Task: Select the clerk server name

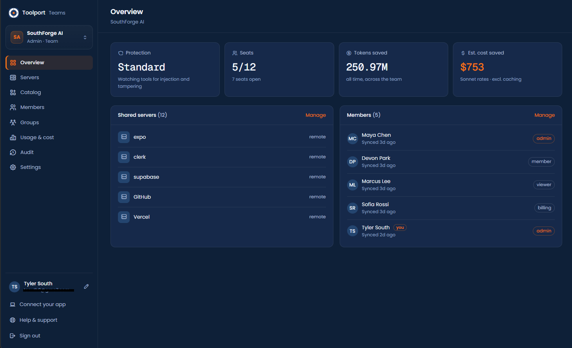Action: [x=139, y=157]
